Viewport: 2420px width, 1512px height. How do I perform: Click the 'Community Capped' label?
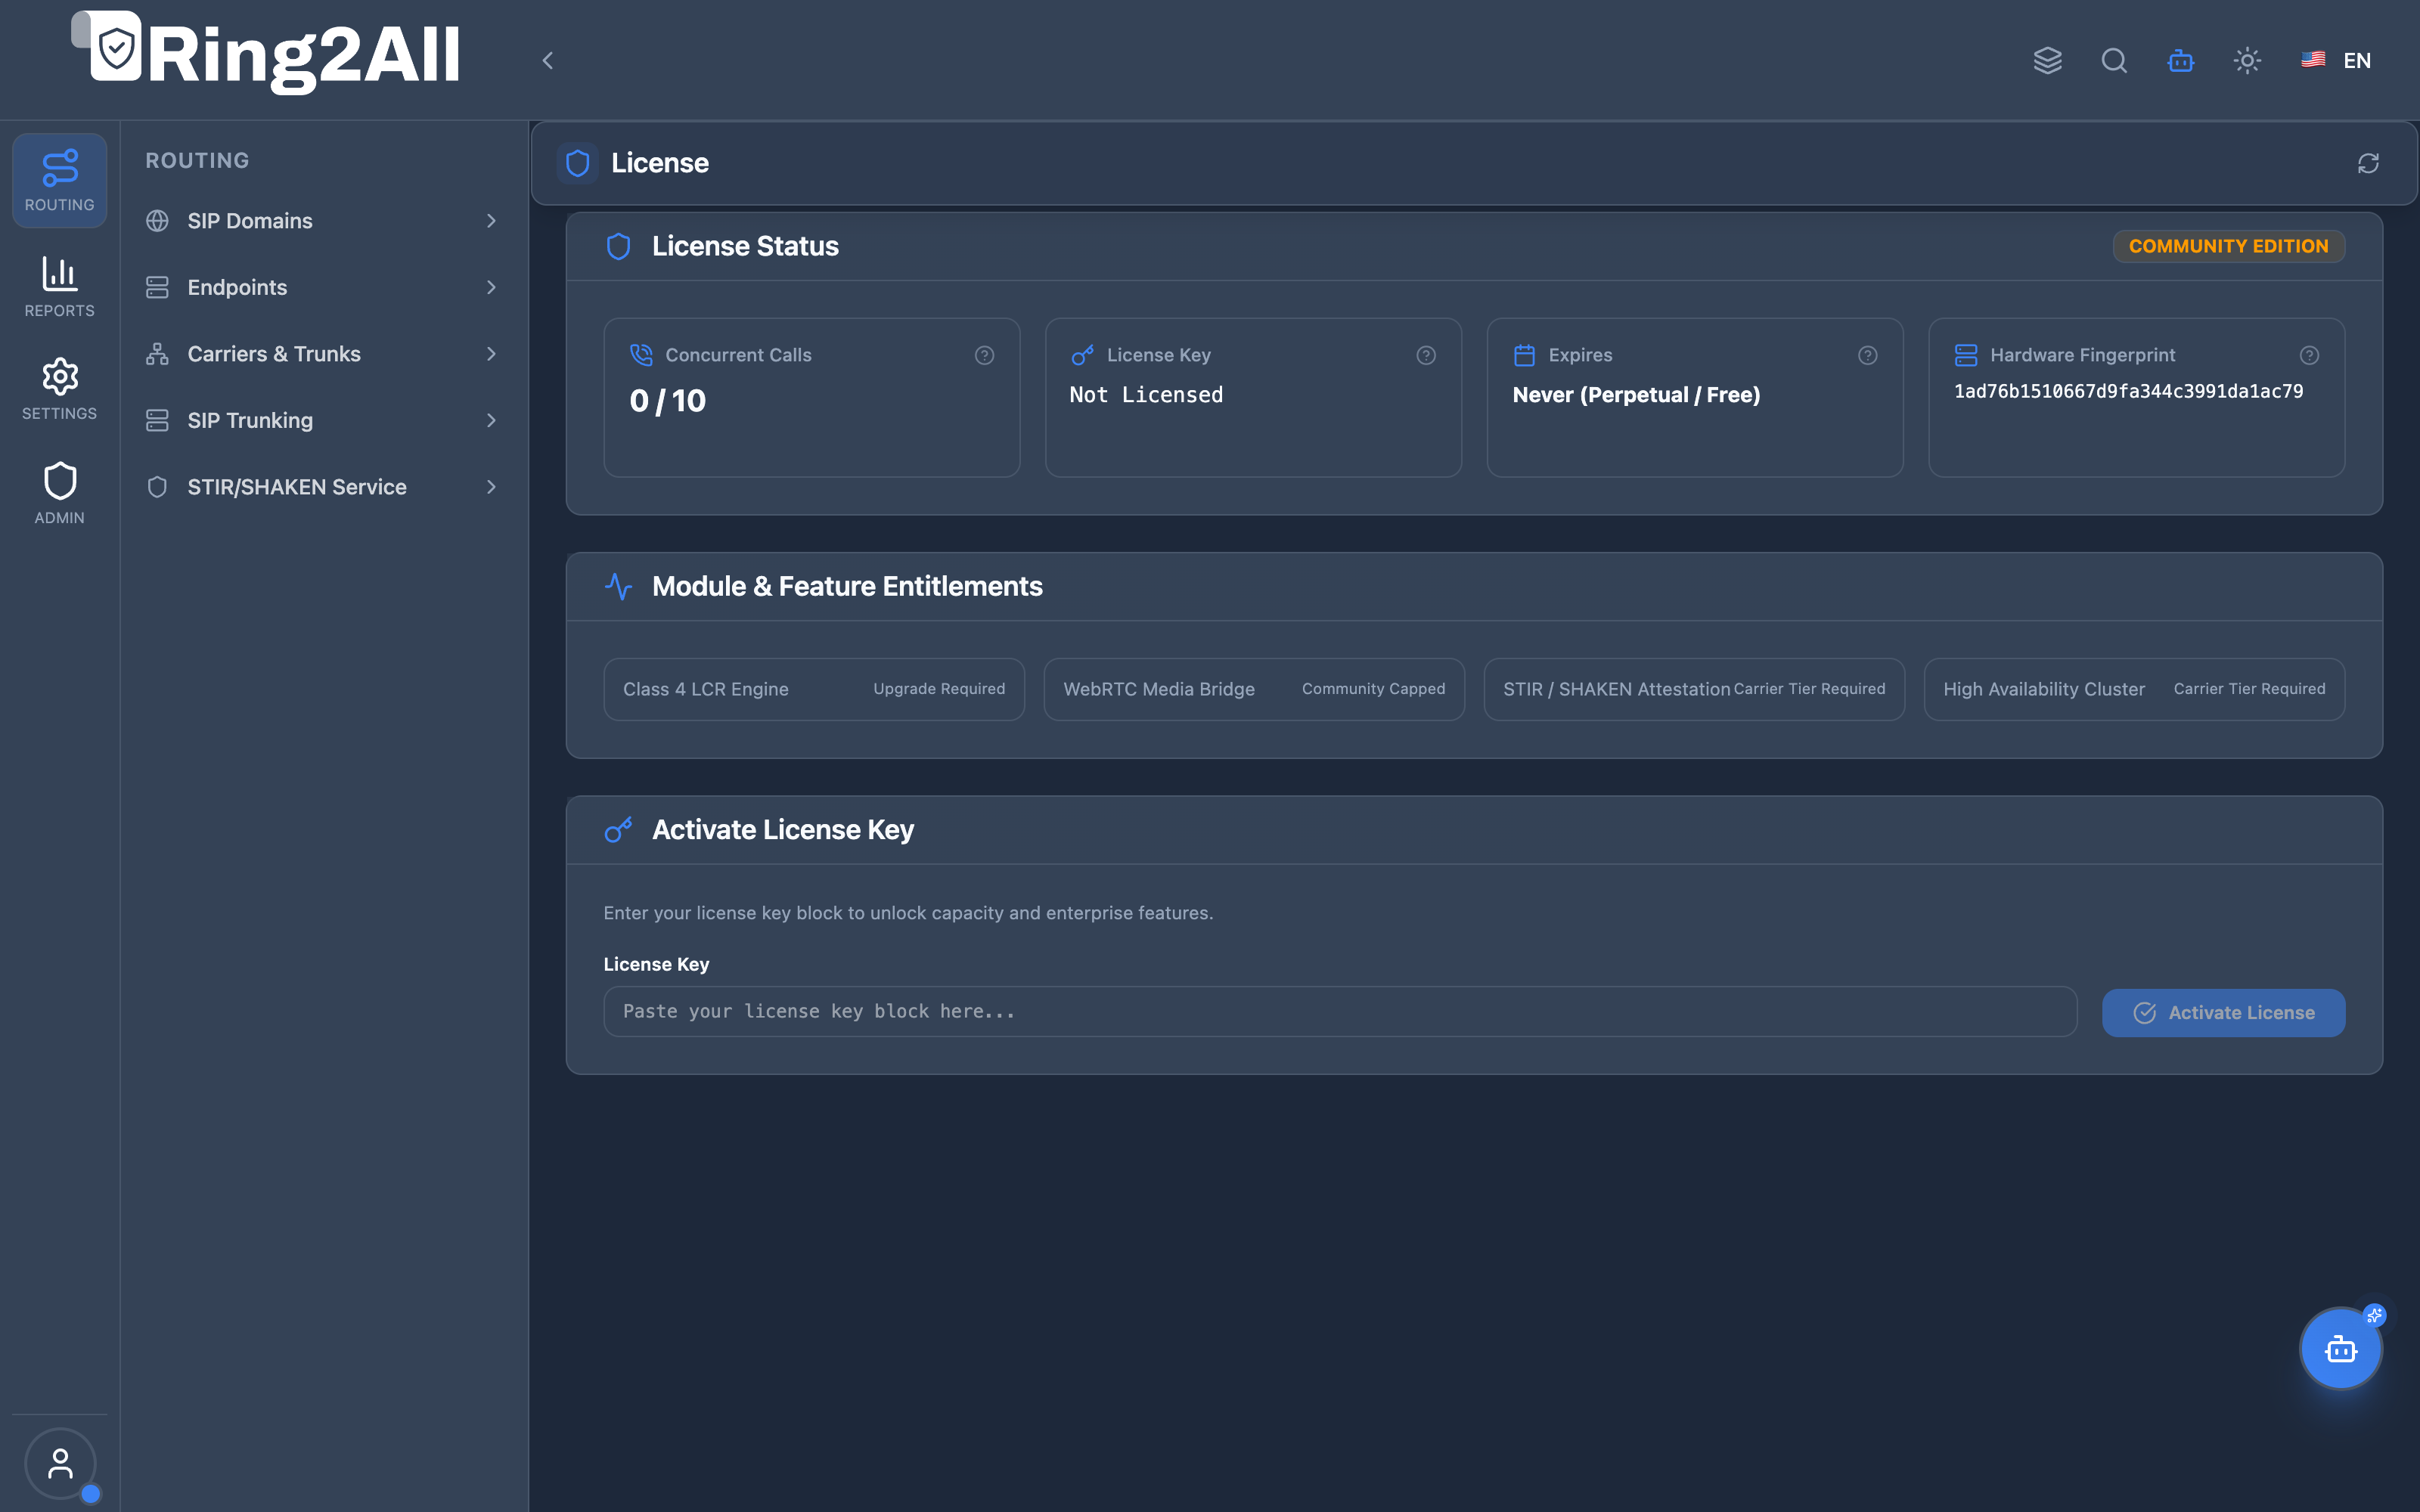click(x=1373, y=689)
